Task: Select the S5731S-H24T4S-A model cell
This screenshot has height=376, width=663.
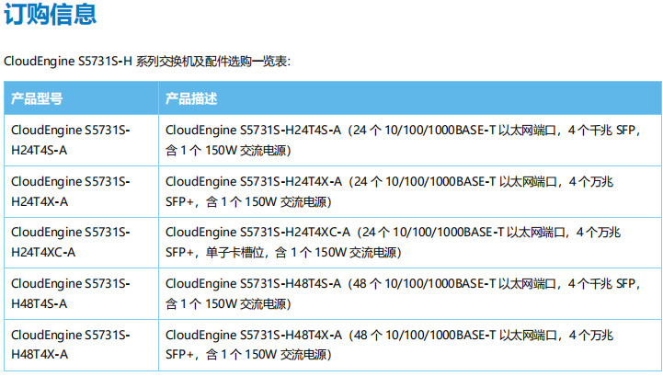Action: [81, 140]
